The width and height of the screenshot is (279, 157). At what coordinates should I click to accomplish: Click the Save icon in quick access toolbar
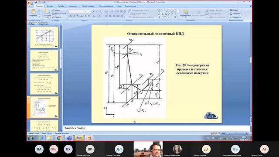tap(36, 2)
